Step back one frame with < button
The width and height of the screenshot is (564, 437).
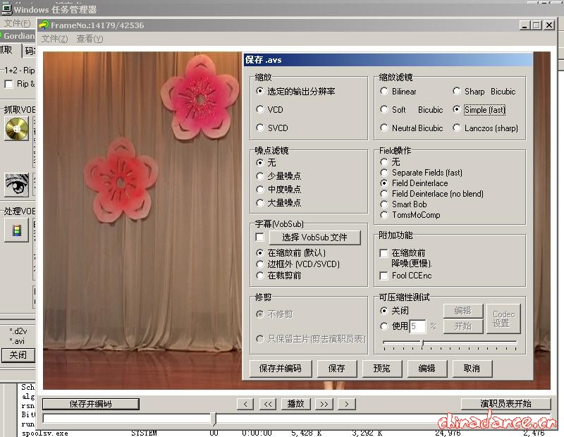[245, 404]
